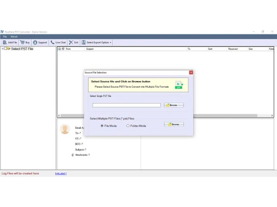
Task: Click Browse for single PST file
Action: (174, 105)
